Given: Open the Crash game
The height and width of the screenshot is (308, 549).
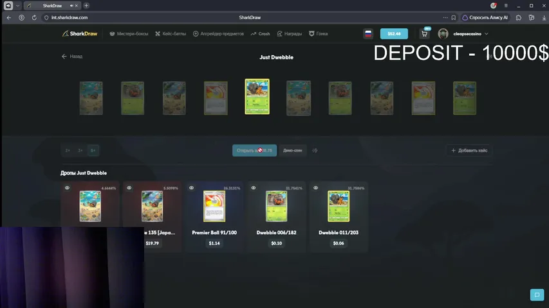Looking at the screenshot, I should tap(260, 34).
